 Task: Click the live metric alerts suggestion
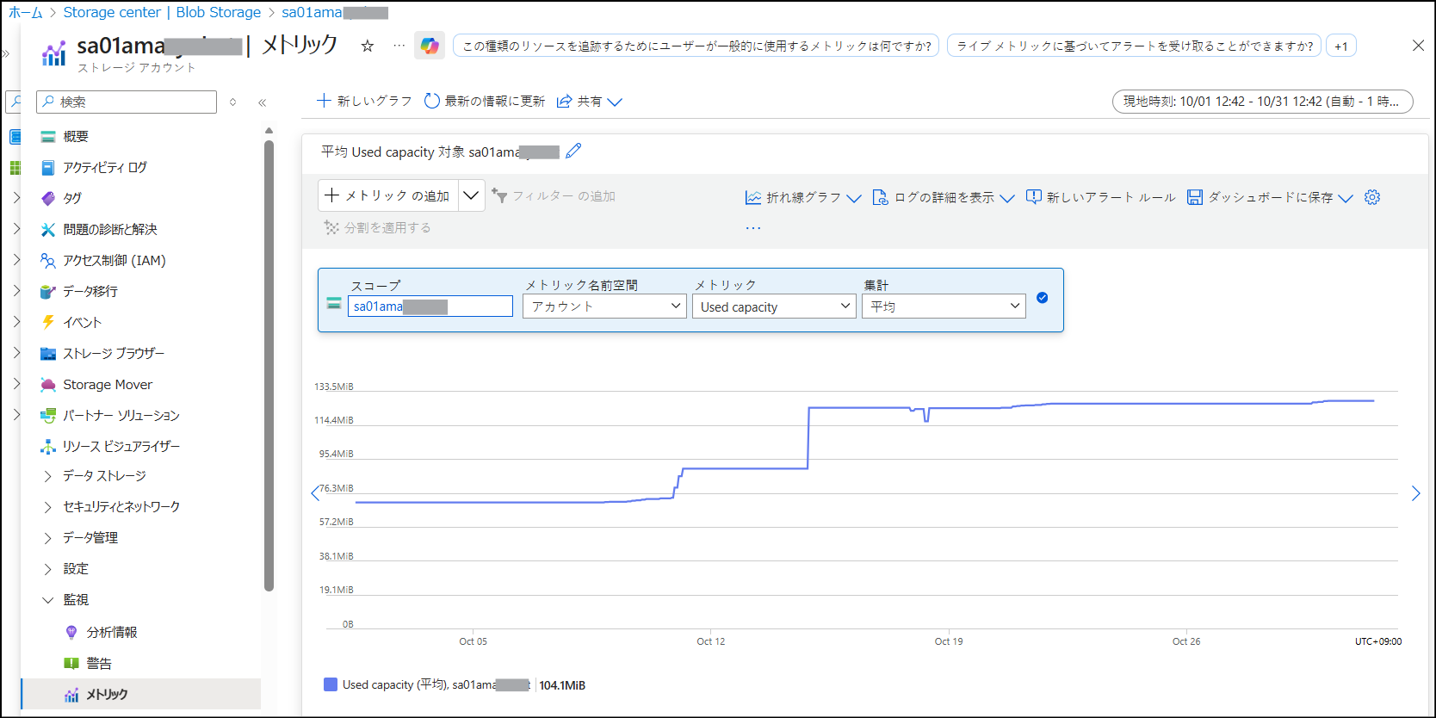[x=1135, y=46]
